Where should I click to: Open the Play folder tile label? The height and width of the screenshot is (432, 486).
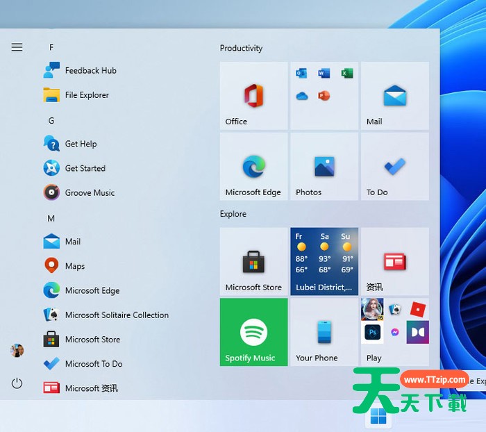point(374,358)
